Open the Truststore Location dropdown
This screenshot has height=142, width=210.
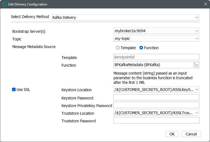[197, 113]
